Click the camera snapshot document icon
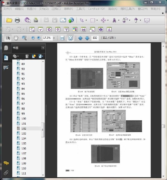The image size is (167, 180). (100, 30)
